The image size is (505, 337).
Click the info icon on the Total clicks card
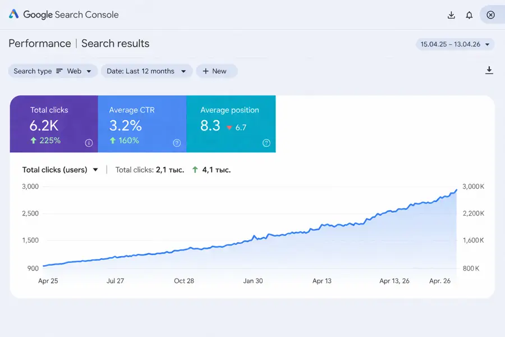(x=89, y=143)
